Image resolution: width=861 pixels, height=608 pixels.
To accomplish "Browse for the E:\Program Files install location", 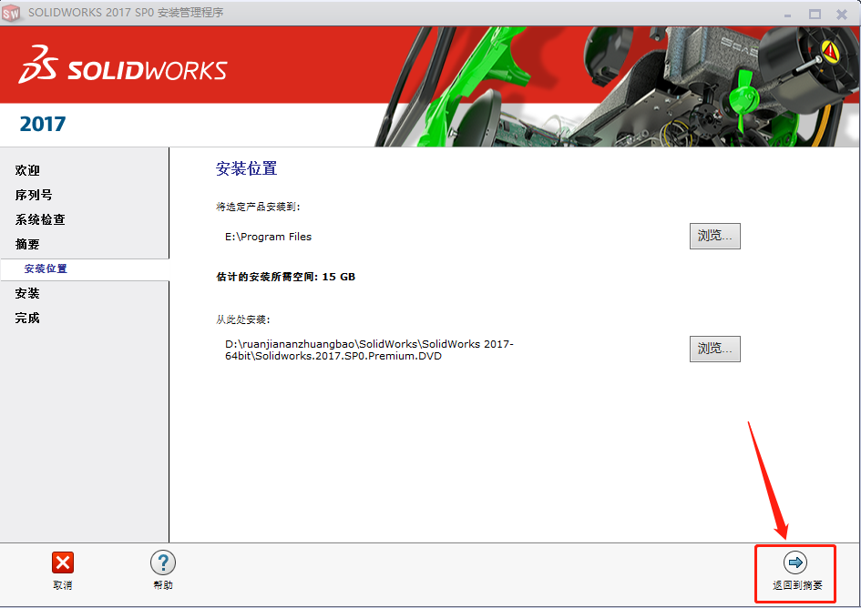I will pyautogui.click(x=715, y=236).
